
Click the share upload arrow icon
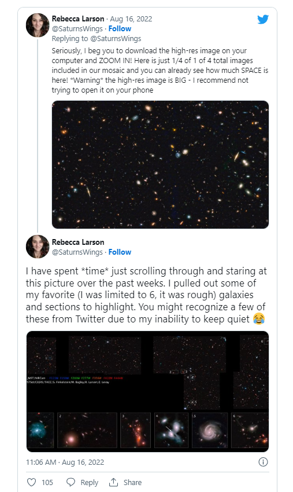tap(113, 482)
